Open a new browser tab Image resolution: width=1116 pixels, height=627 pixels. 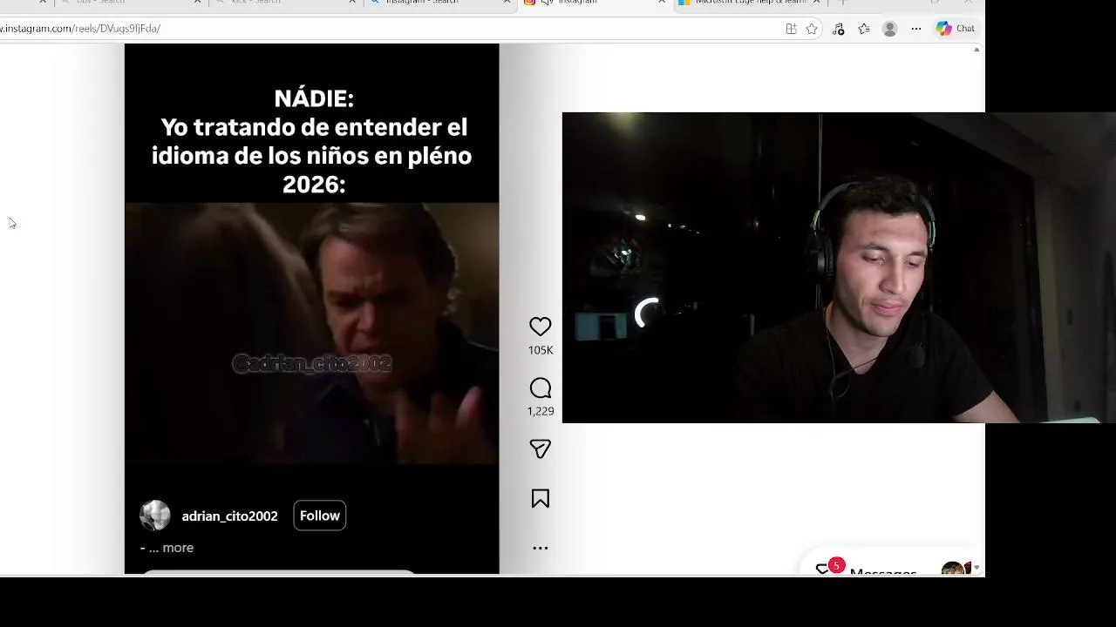[841, 3]
